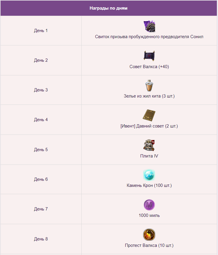Viewport: 218px width, 255px height.
Task: Select 'Зелье из жил кита (3 шт.)' text
Action: click(x=149, y=96)
